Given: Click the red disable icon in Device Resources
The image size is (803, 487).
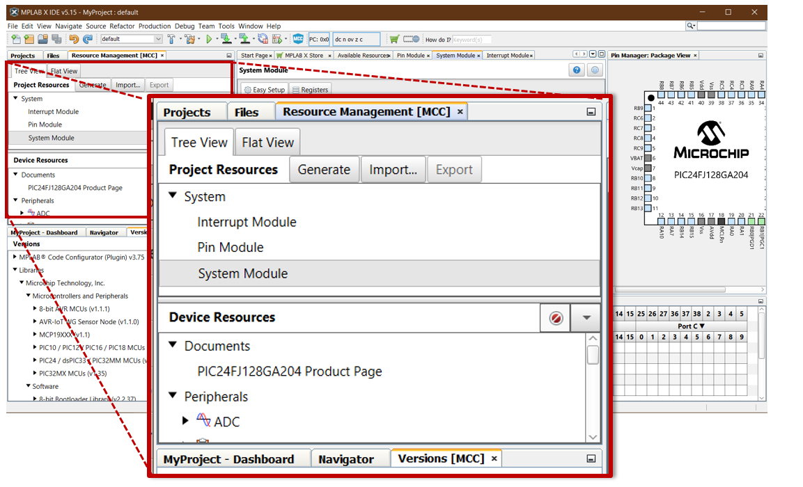Looking at the screenshot, I should (x=556, y=318).
